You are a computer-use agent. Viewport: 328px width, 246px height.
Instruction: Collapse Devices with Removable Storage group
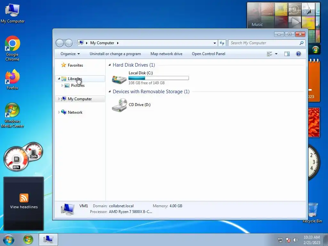pyautogui.click(x=110, y=91)
